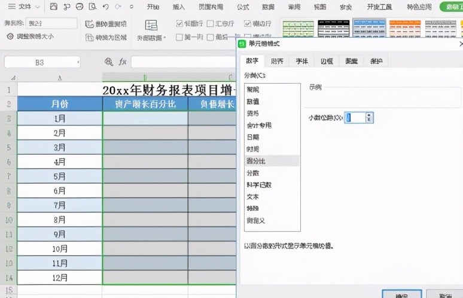This screenshot has height=298, width=463.
Task: Toggle the first column (第一列) checkbox
Action: coord(180,37)
